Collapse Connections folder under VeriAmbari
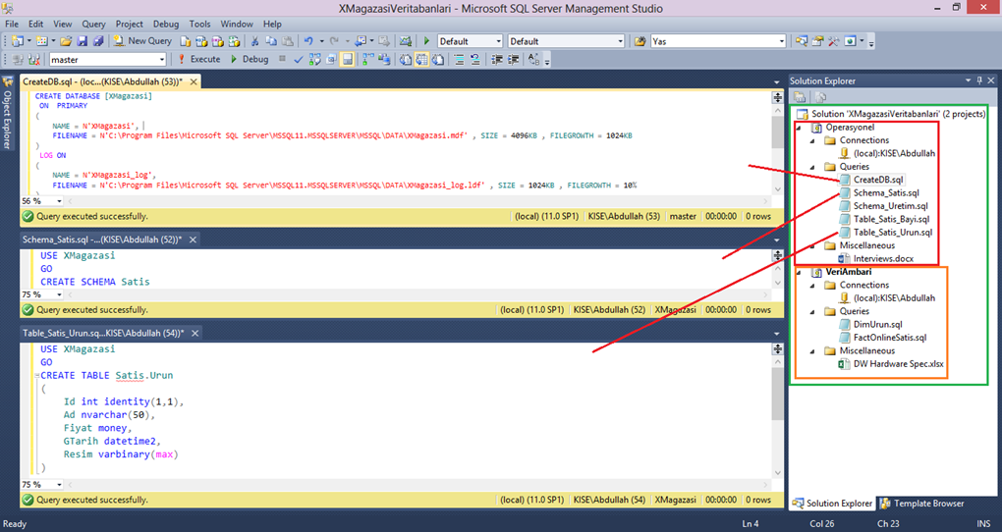The image size is (1002, 532). pyautogui.click(x=812, y=286)
